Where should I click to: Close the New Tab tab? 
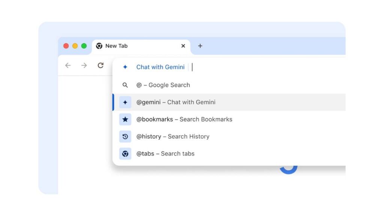(x=183, y=46)
